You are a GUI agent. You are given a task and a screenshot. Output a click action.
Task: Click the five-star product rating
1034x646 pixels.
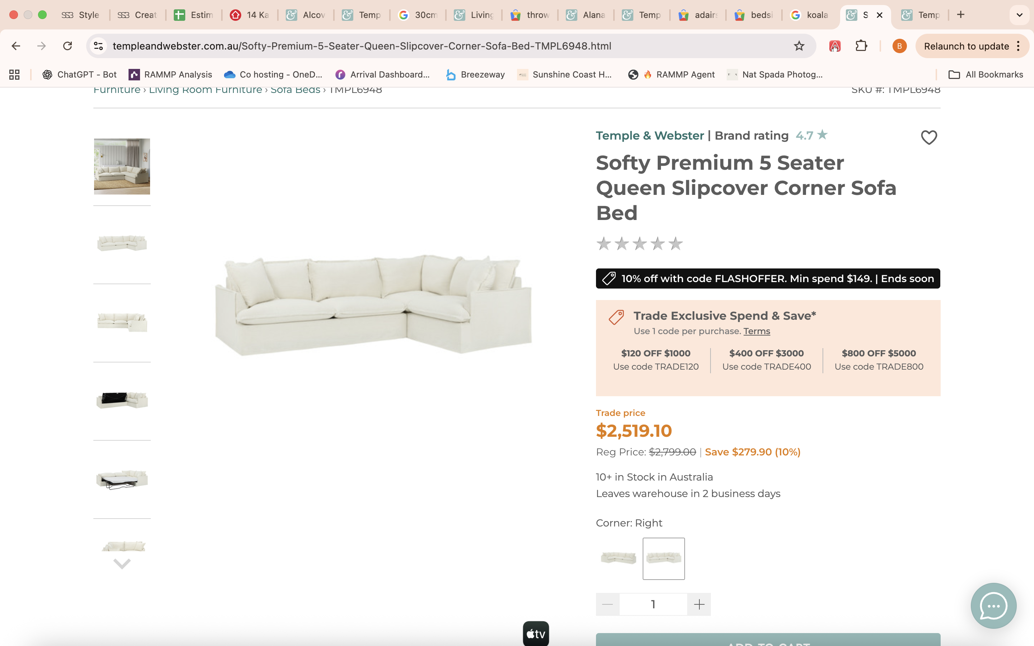[639, 244]
